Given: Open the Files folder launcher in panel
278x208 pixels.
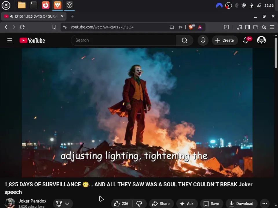Looking at the screenshot, I should (x=22, y=5).
